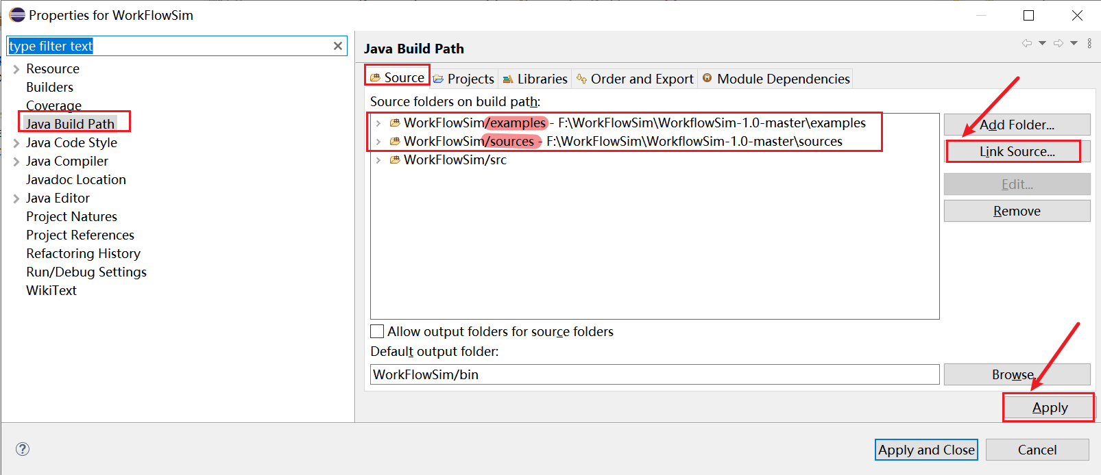Select Project References

pos(80,235)
